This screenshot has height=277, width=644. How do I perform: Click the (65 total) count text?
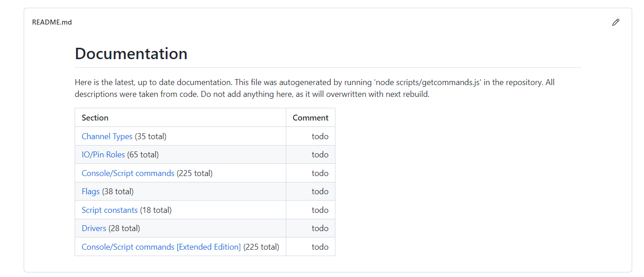143,155
